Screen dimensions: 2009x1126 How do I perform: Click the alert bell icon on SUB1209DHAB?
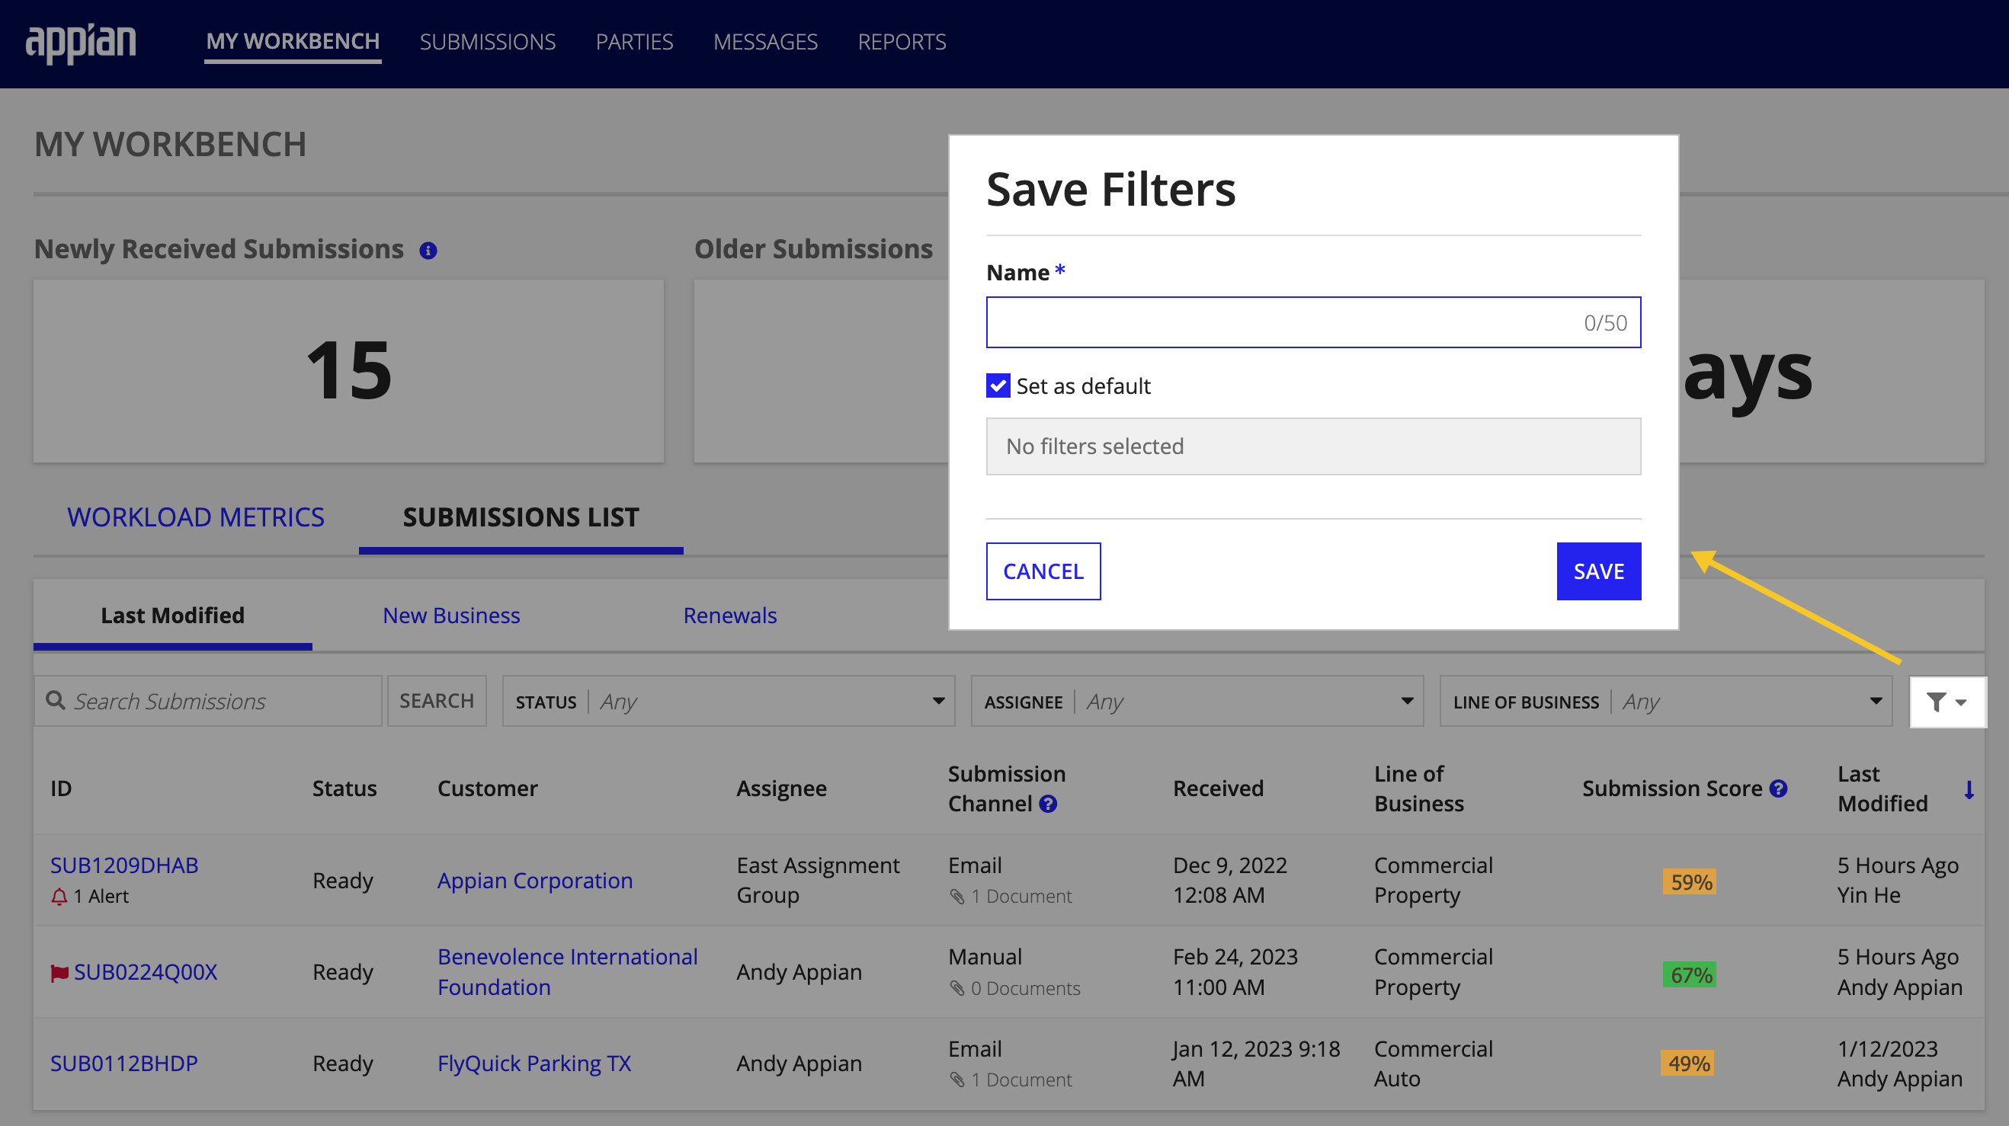point(54,896)
